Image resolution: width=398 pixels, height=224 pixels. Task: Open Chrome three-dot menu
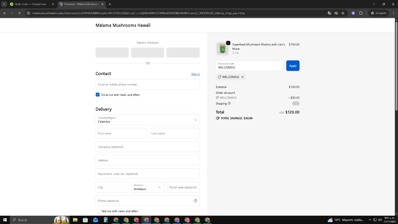(x=393, y=13)
